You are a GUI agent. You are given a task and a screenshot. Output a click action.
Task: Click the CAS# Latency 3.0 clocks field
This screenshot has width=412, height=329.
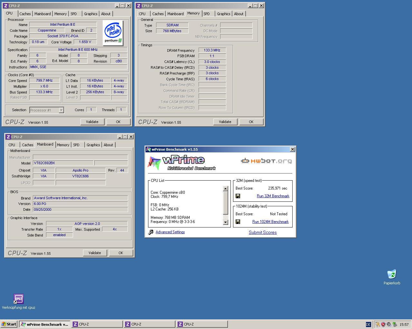click(x=212, y=62)
